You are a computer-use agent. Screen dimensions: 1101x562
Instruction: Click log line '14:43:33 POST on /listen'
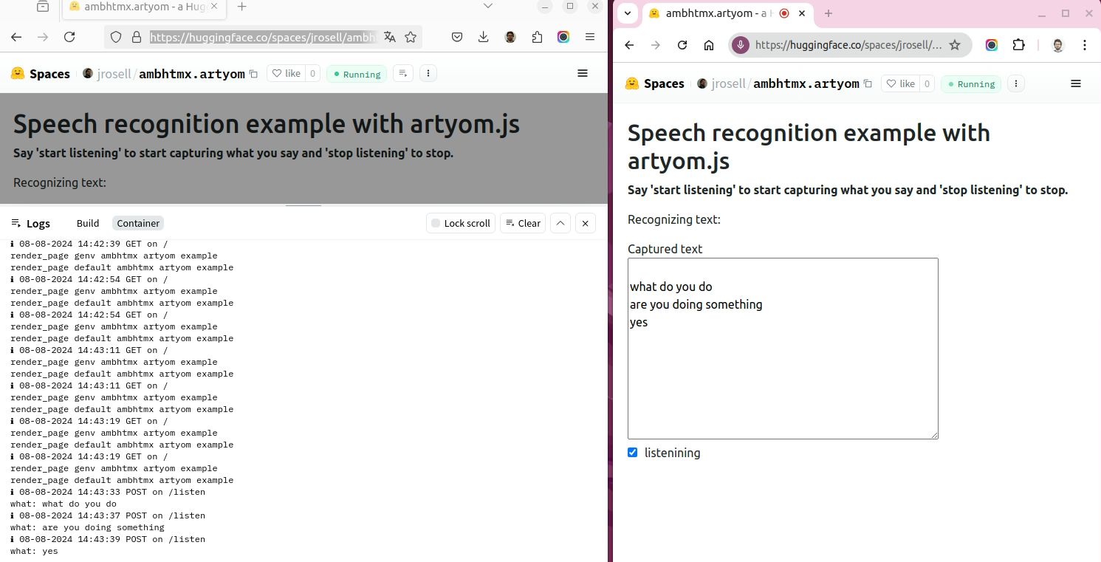108,492
